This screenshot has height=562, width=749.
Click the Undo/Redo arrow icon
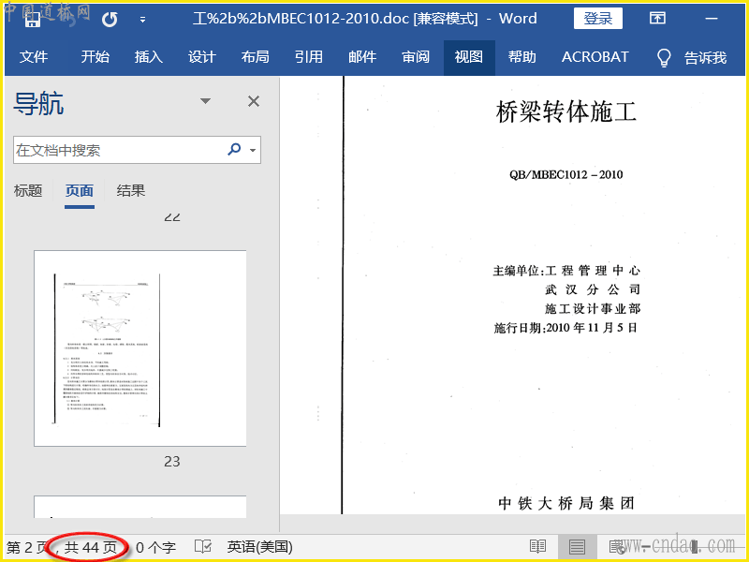click(110, 20)
